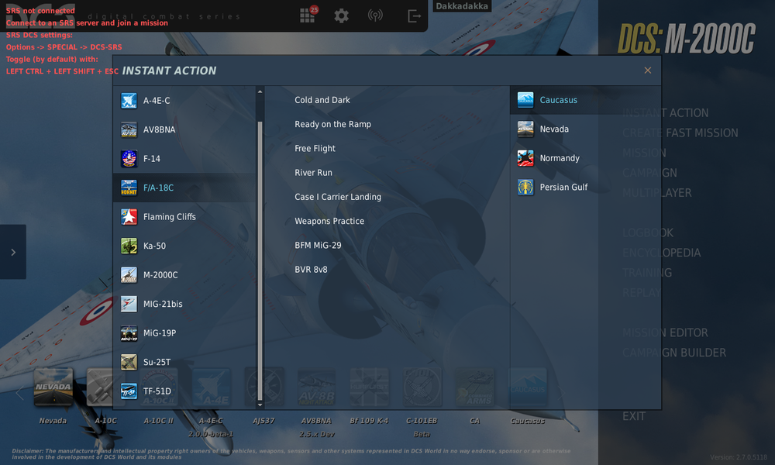Viewport: 775px width, 465px height.
Task: Open CAMPAIGN from the main menu
Action: click(649, 173)
